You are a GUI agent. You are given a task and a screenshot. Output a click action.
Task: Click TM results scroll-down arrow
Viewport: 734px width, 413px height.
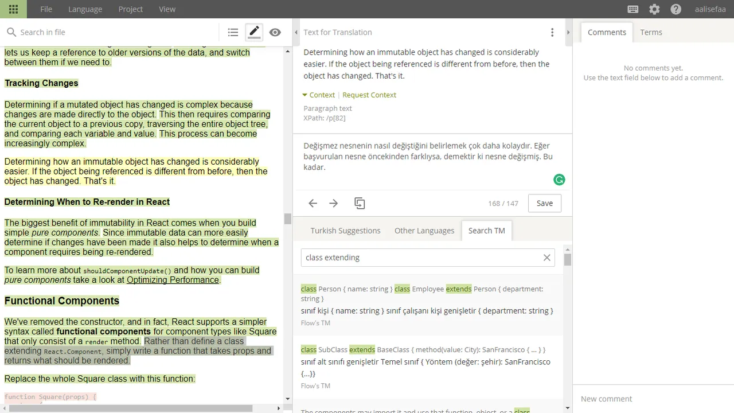click(568, 408)
